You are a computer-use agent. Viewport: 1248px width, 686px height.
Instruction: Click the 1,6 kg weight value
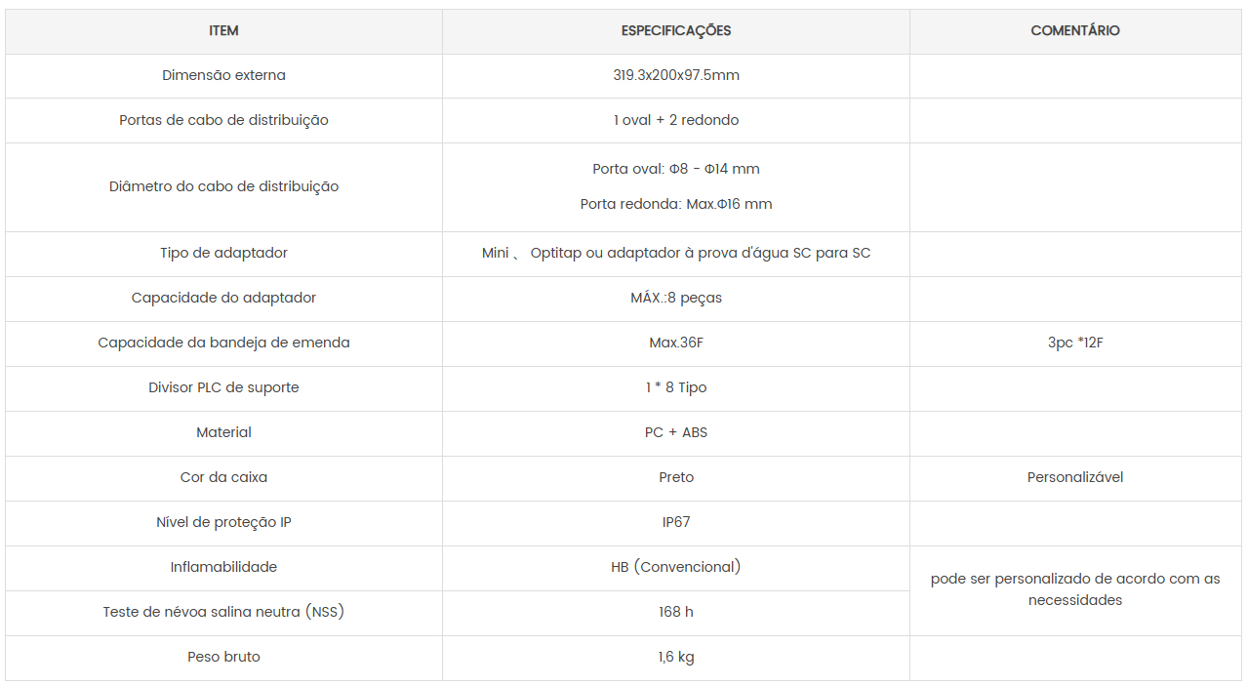pos(676,658)
